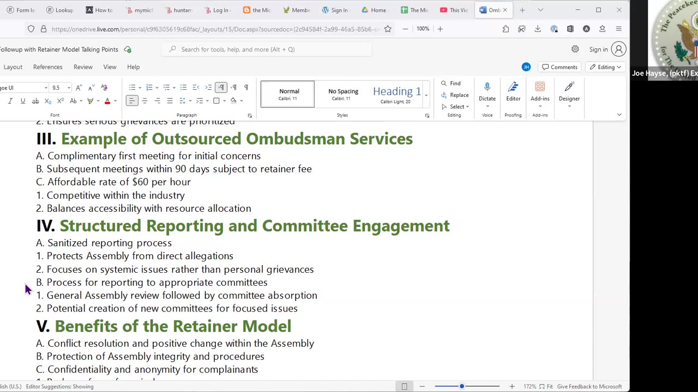698x392 pixels.
Task: Apply superscript formatting
Action: [61, 101]
